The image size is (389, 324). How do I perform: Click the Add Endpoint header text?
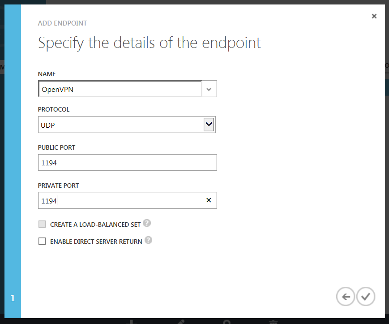point(62,23)
